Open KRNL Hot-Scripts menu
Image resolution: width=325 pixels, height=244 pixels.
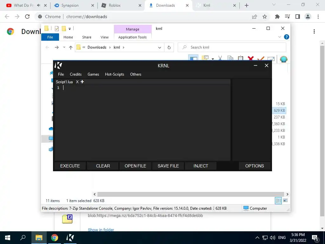pyautogui.click(x=114, y=74)
